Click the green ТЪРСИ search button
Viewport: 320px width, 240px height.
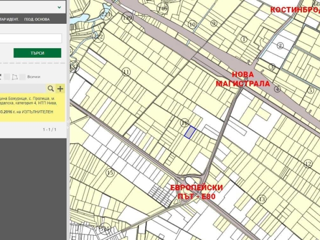tap(37, 53)
